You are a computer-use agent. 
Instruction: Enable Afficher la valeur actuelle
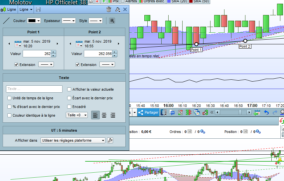pyautogui.click(x=69, y=89)
